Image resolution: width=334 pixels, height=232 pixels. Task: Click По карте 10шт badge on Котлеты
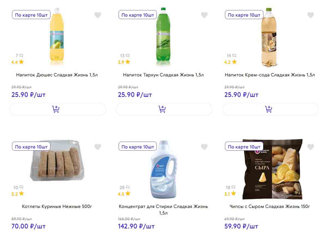pyautogui.click(x=31, y=147)
